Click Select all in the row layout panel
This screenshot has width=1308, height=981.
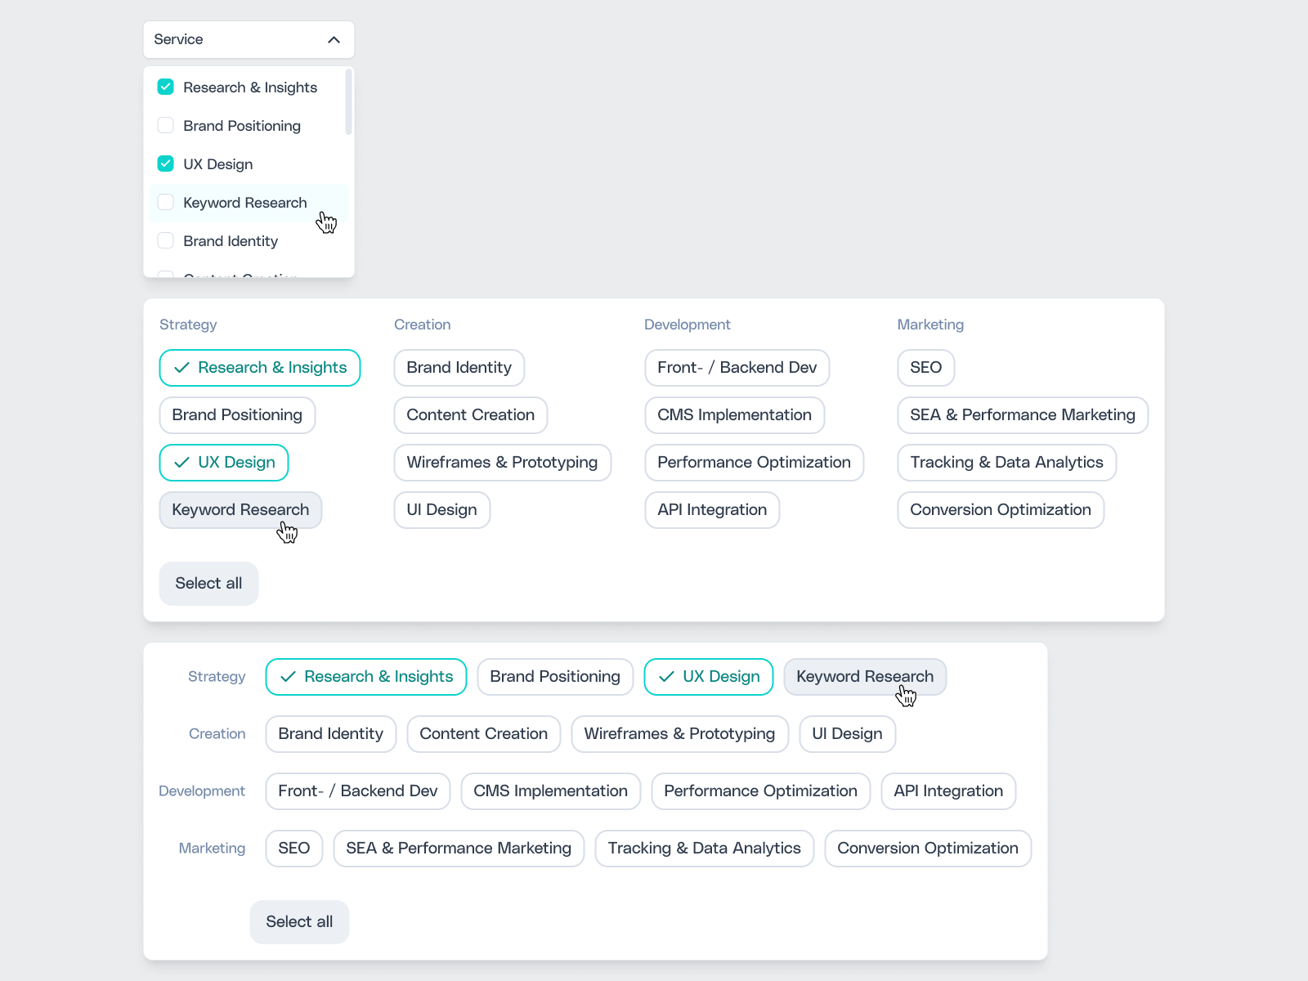point(299,922)
